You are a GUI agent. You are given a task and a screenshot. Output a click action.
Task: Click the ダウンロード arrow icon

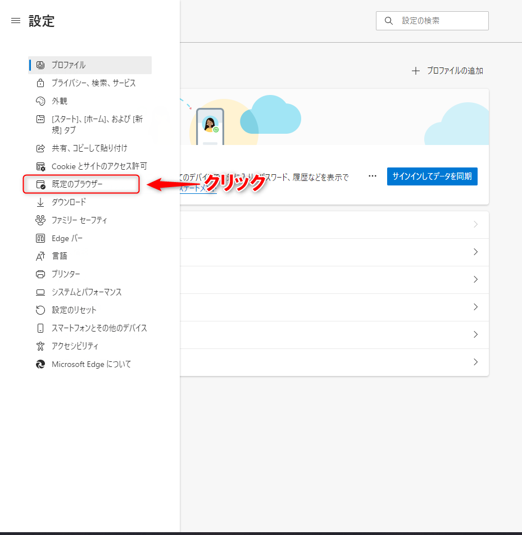click(40, 202)
